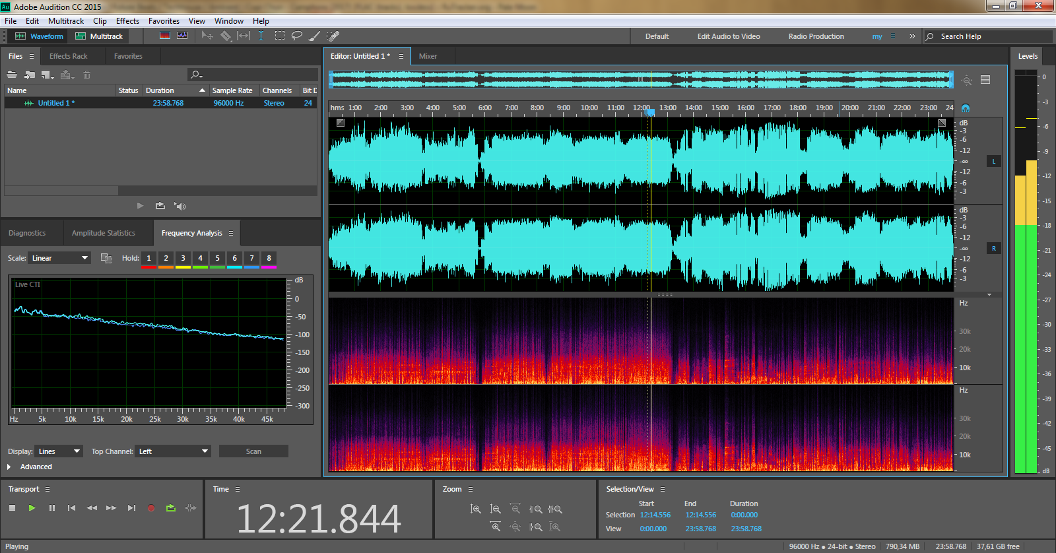Click the New File icon in Files panel
This screenshot has width=1056, height=553.
tap(48, 75)
